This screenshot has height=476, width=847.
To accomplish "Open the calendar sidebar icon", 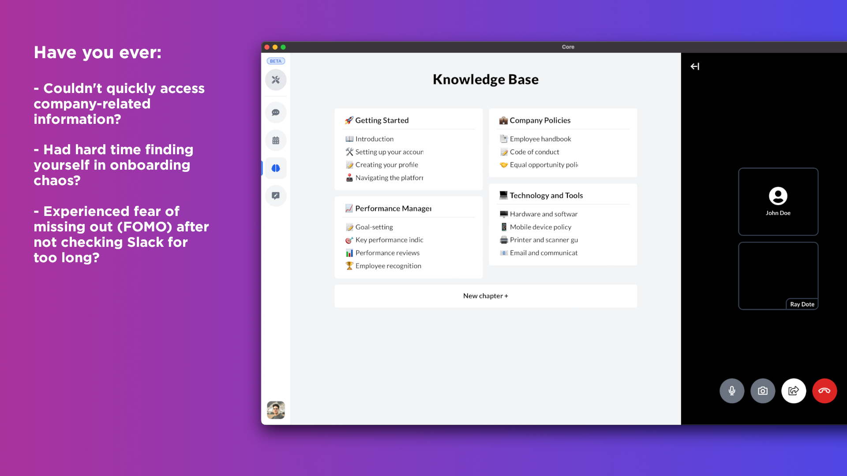I will tap(276, 141).
